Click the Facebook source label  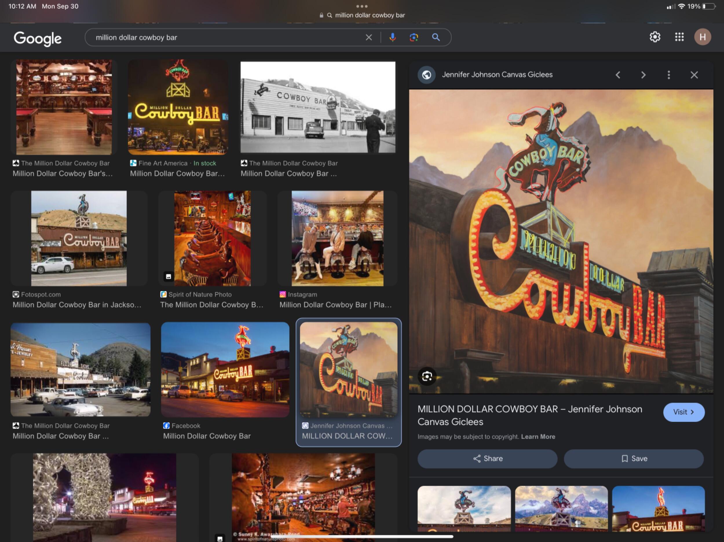tap(186, 426)
